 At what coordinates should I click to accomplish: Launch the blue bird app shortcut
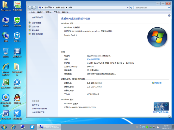click(17, 115)
